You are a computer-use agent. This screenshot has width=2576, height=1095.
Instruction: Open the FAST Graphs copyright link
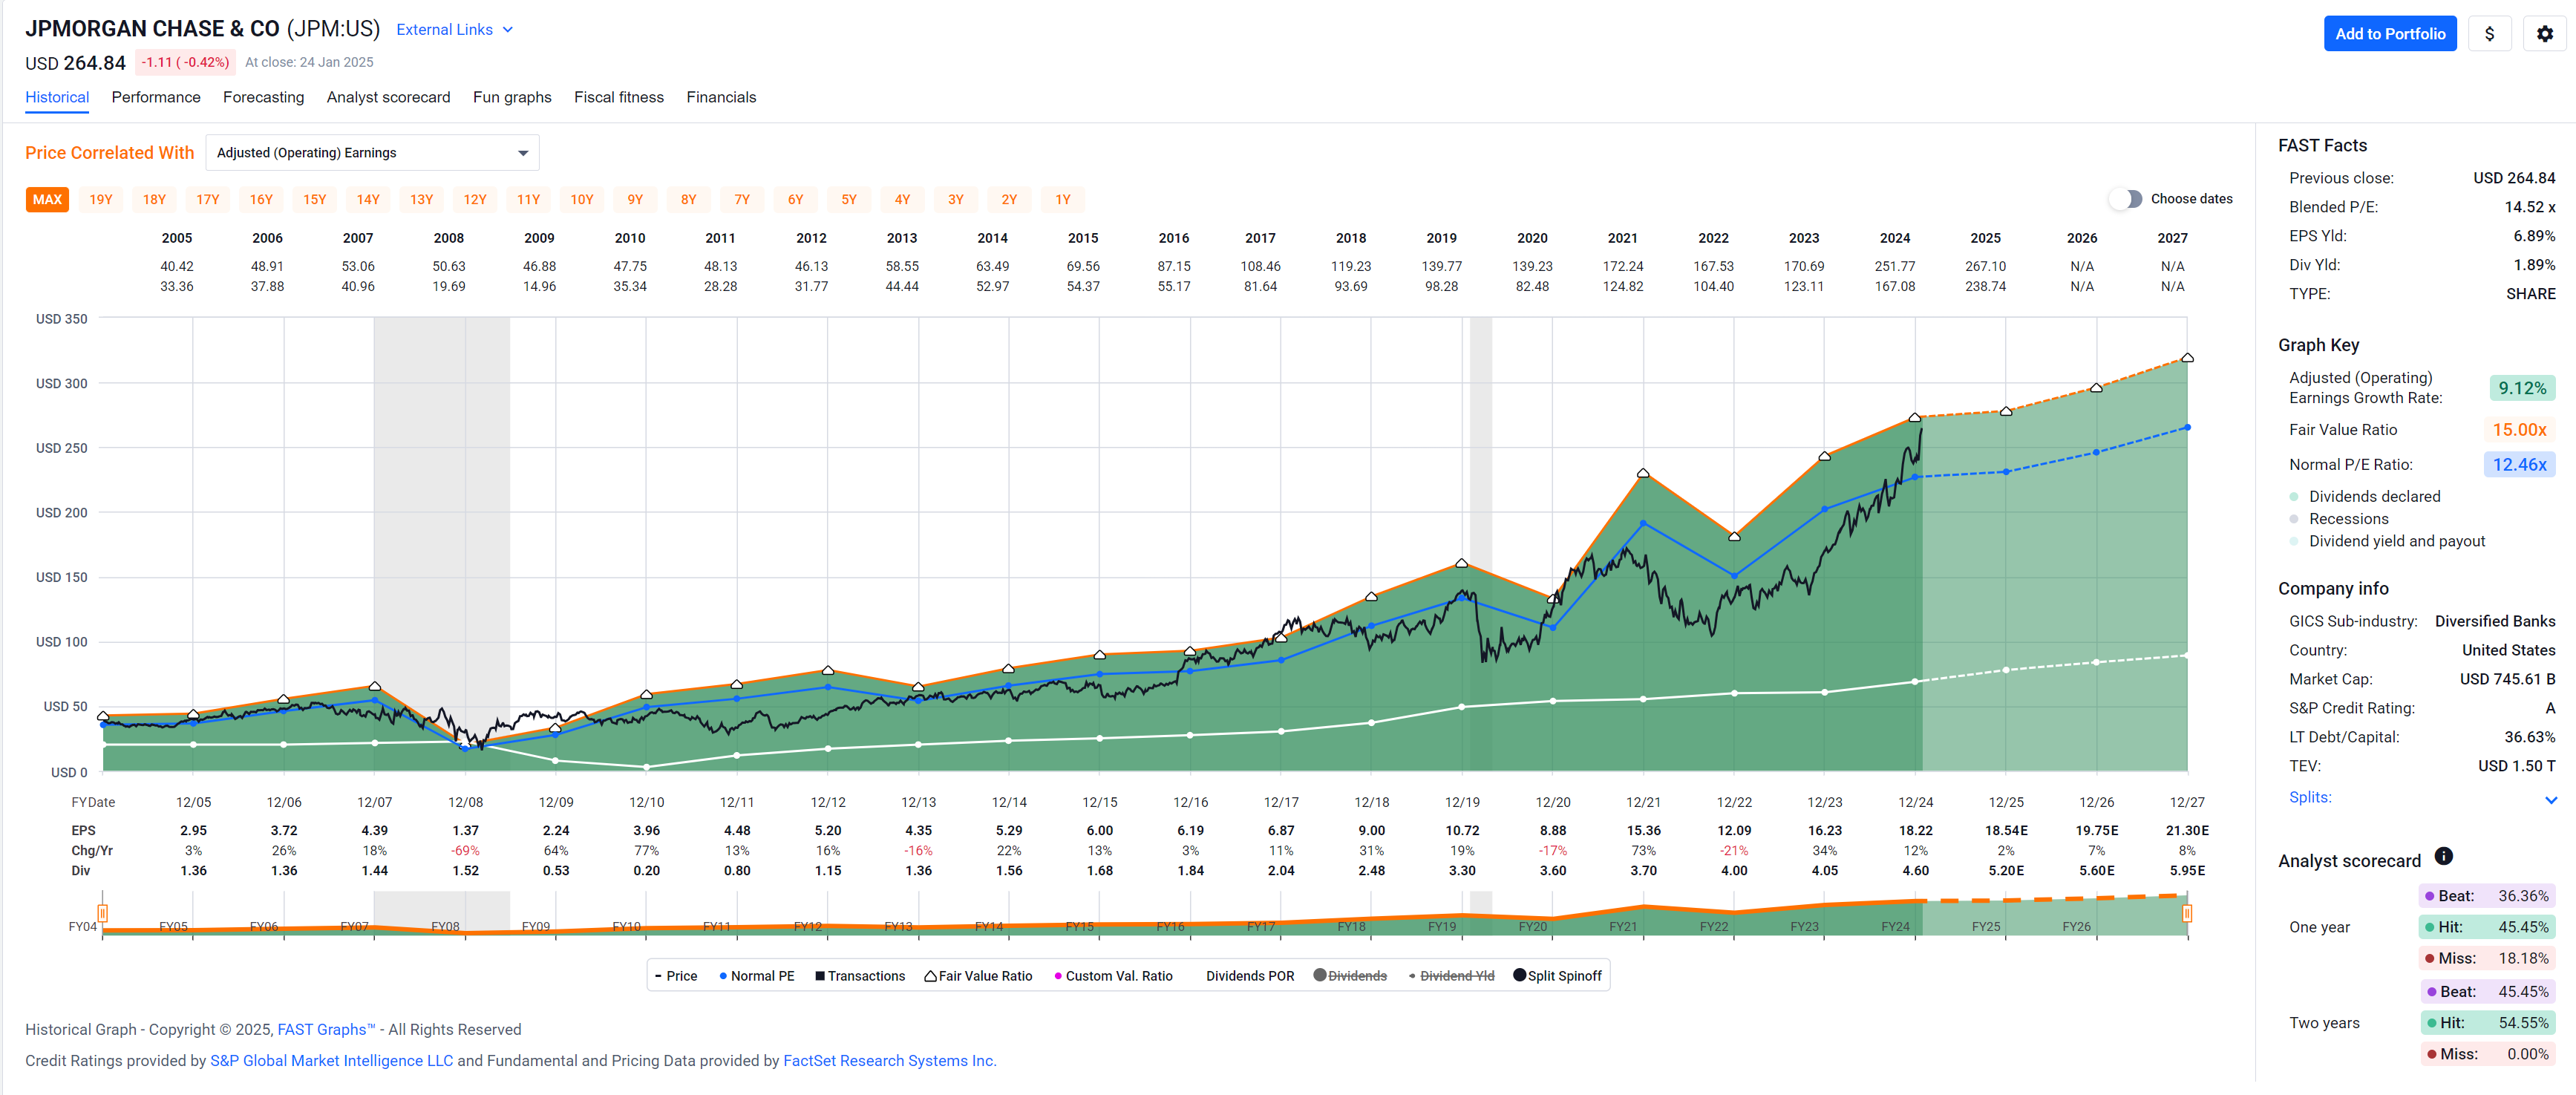tap(326, 1029)
